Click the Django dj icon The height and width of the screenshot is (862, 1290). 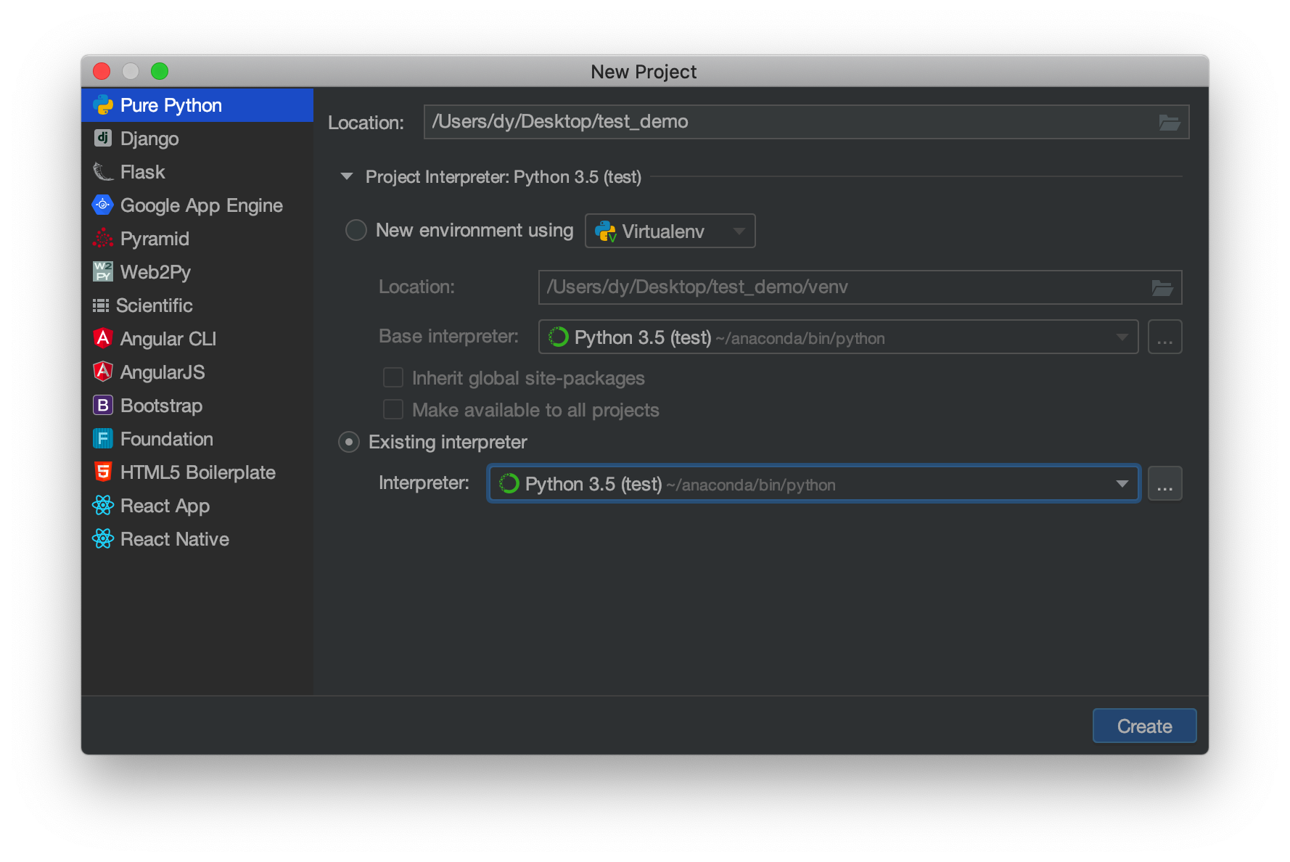click(103, 138)
